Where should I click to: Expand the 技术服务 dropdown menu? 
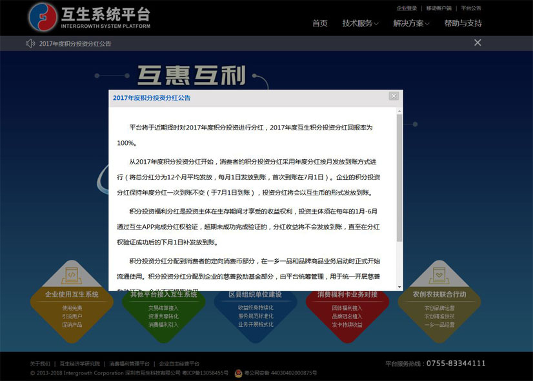click(360, 23)
